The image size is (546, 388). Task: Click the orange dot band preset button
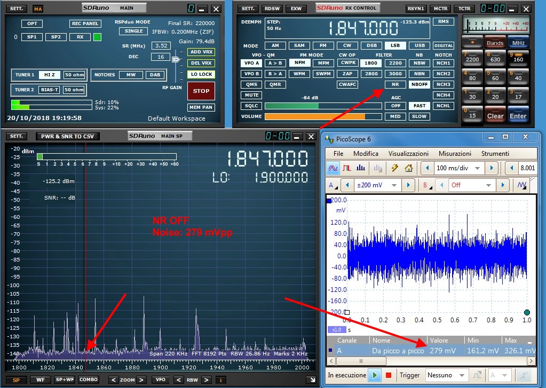472,42
